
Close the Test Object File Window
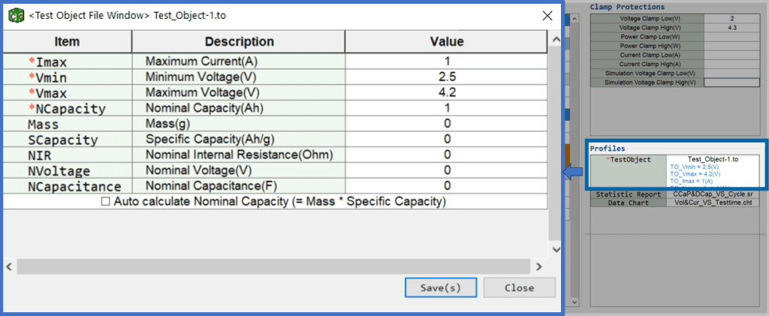(x=547, y=16)
